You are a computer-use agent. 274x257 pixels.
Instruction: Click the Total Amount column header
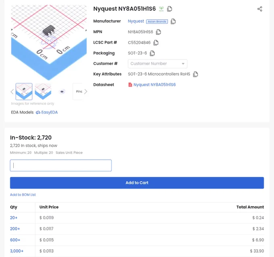tap(250, 207)
